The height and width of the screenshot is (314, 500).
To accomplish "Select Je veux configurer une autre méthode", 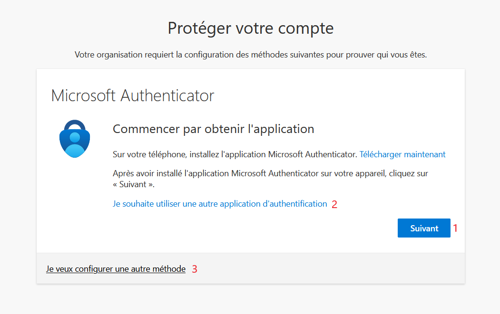I will click(116, 269).
